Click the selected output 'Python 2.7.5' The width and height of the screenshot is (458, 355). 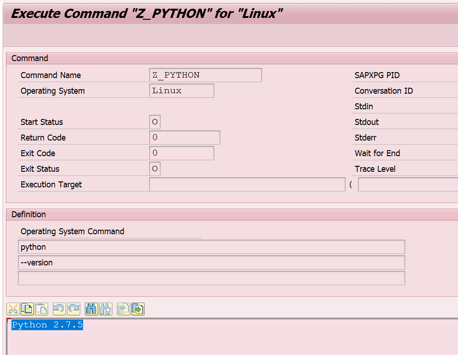[x=47, y=325]
